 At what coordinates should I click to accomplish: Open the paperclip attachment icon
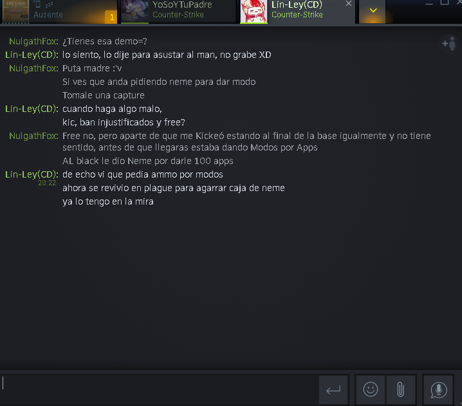[x=400, y=389]
